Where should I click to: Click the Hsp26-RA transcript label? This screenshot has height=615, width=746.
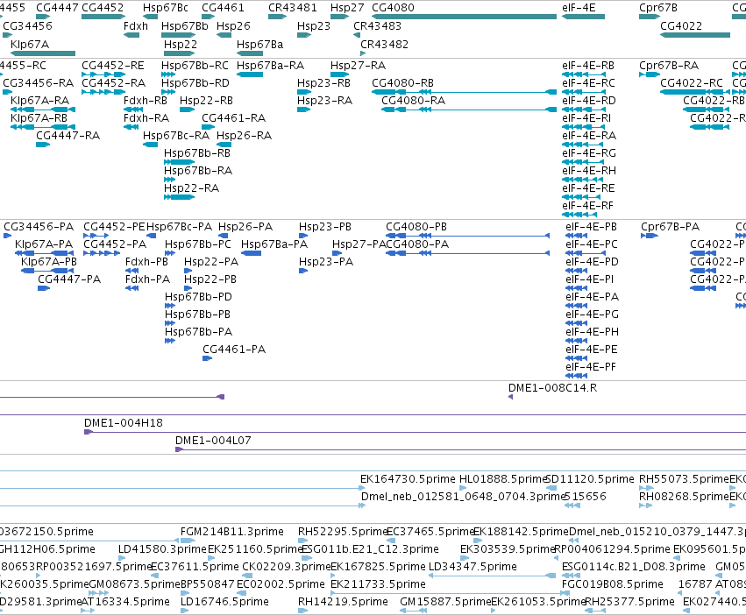point(244,136)
